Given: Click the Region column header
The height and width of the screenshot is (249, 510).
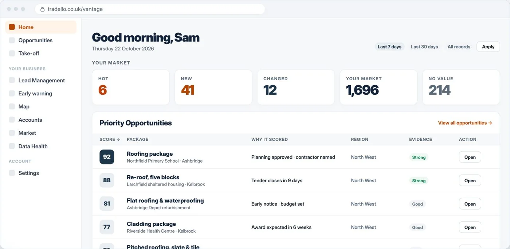Looking at the screenshot, I should [360, 139].
